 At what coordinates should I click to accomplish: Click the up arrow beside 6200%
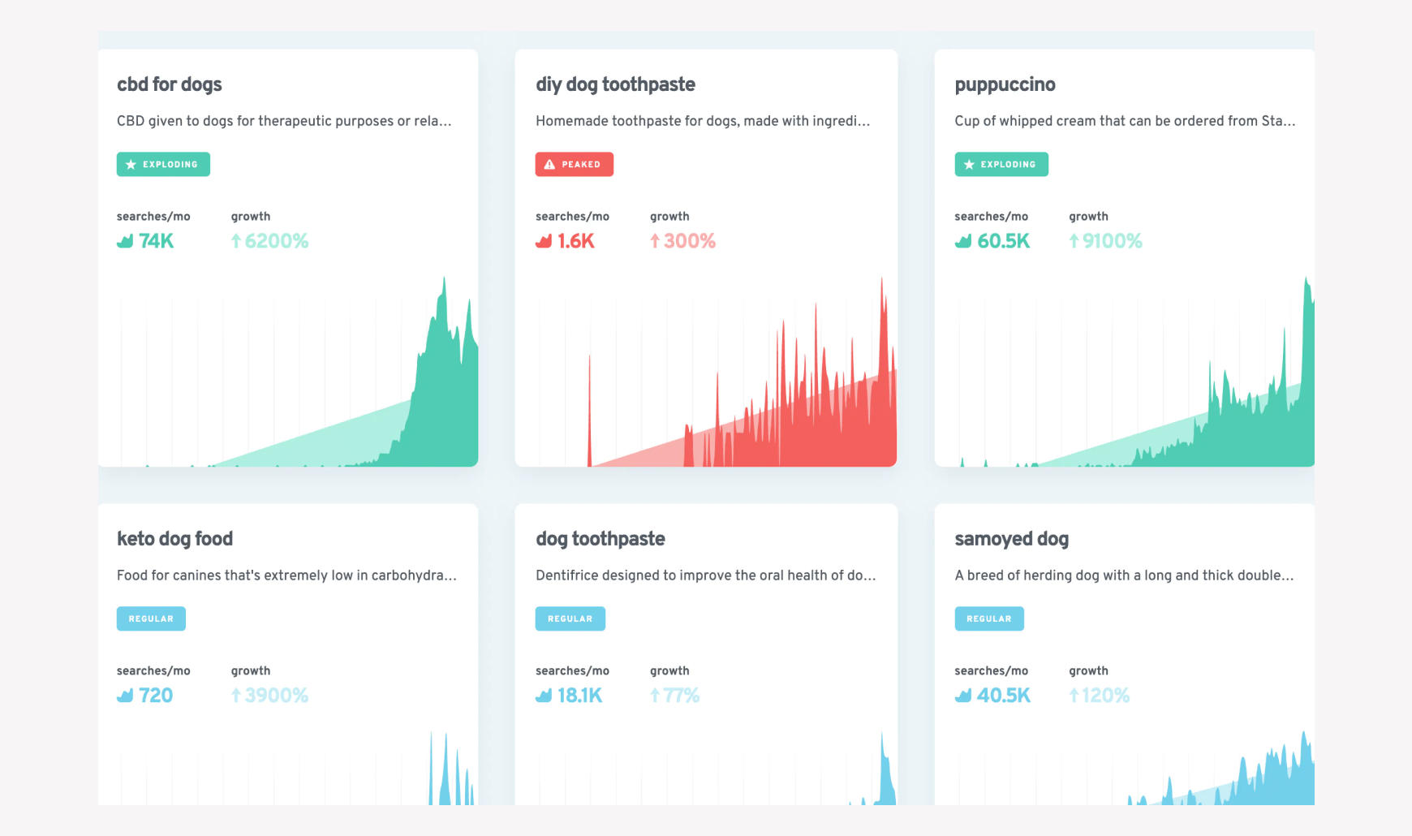(236, 241)
